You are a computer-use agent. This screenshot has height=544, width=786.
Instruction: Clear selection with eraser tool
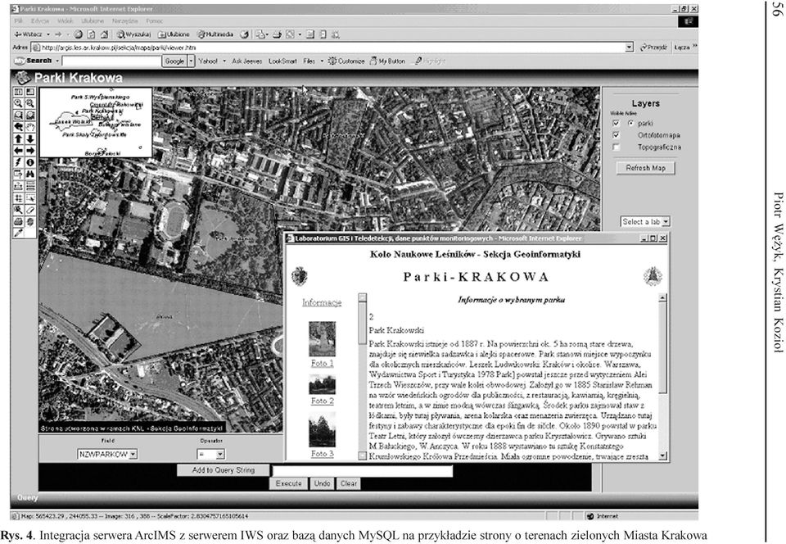(30, 210)
